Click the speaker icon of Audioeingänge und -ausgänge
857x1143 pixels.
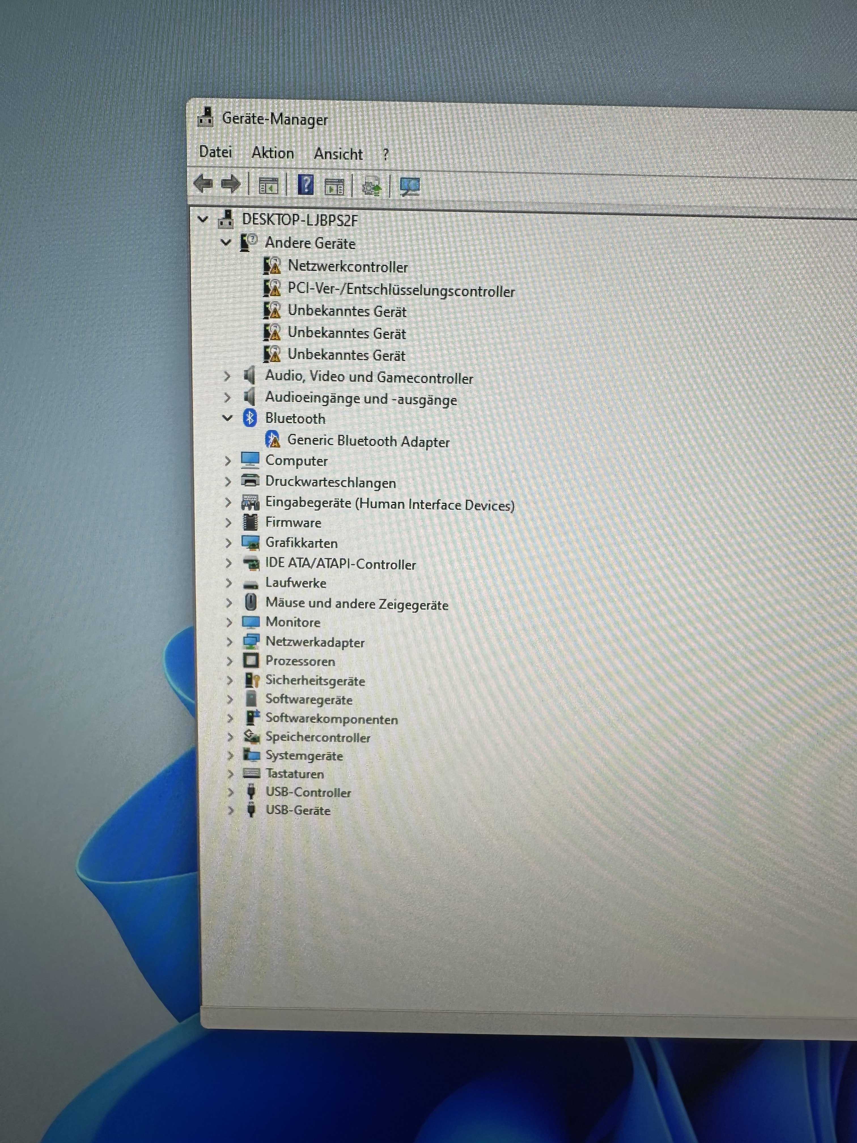[x=249, y=397]
